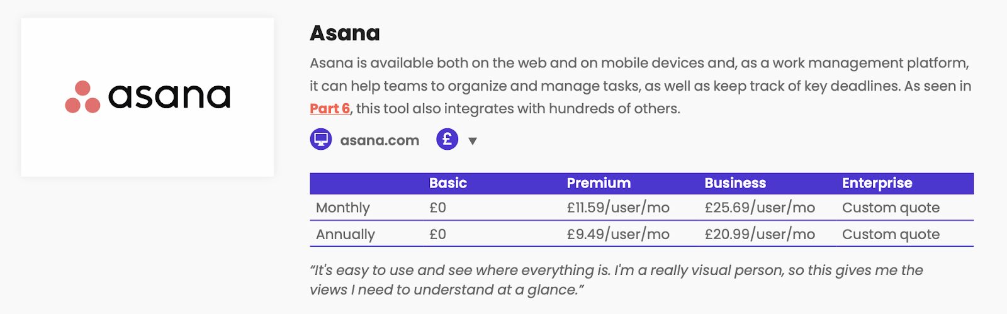Select the Basic column header
This screenshot has height=314, width=1007.
coord(448,183)
